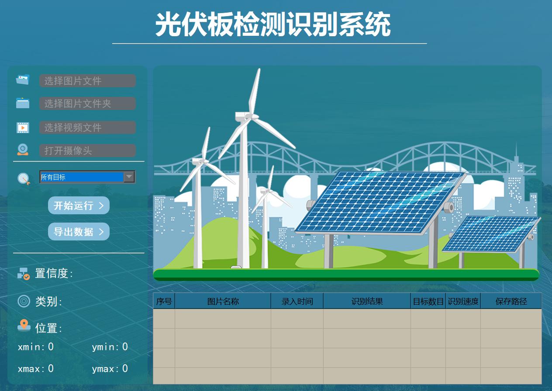Click the video file film icon
Viewport: 552px width, 391px height.
point(23,127)
